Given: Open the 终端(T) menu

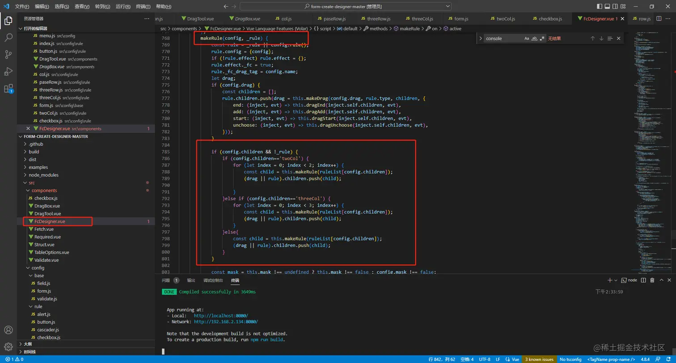Looking at the screenshot, I should click(143, 6).
